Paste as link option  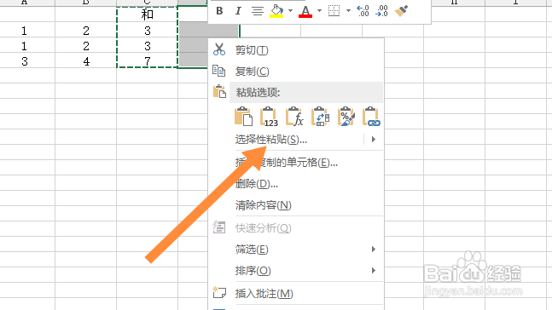(372, 117)
